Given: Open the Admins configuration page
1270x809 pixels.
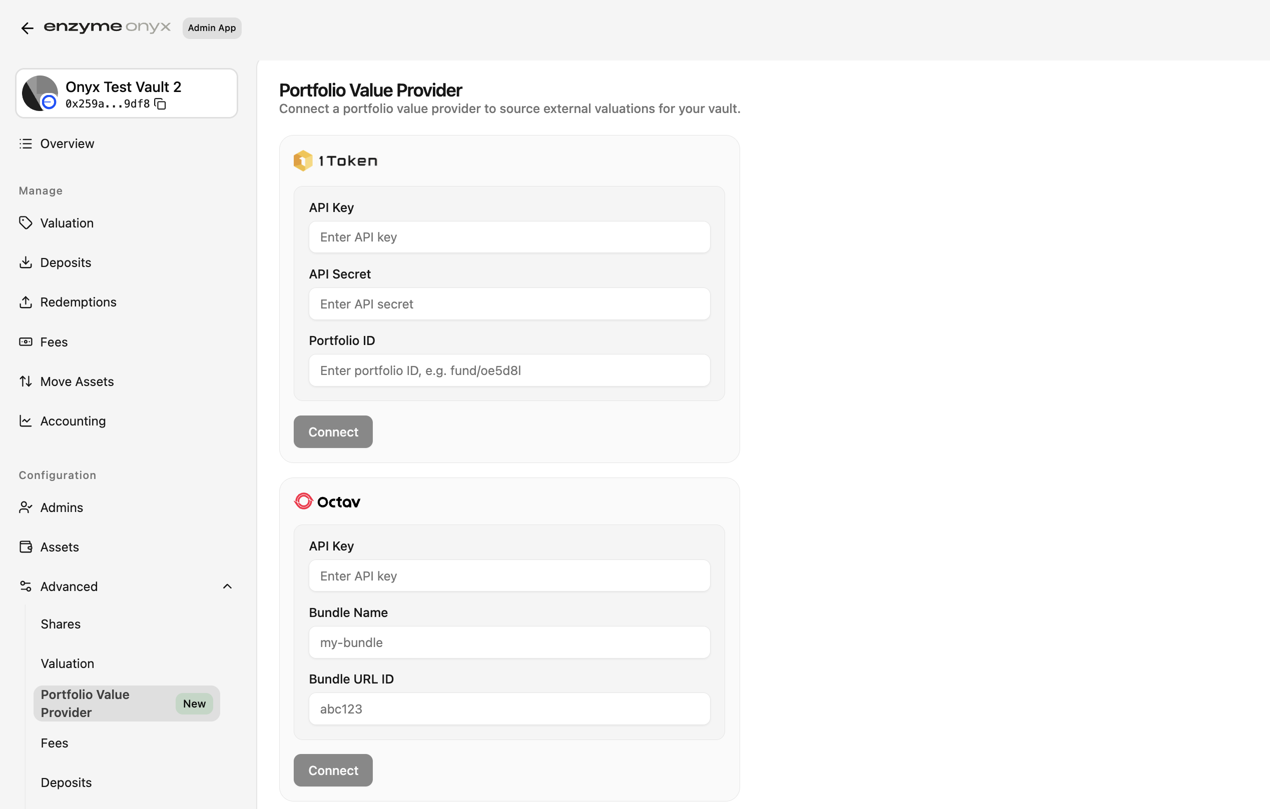Looking at the screenshot, I should click(61, 507).
